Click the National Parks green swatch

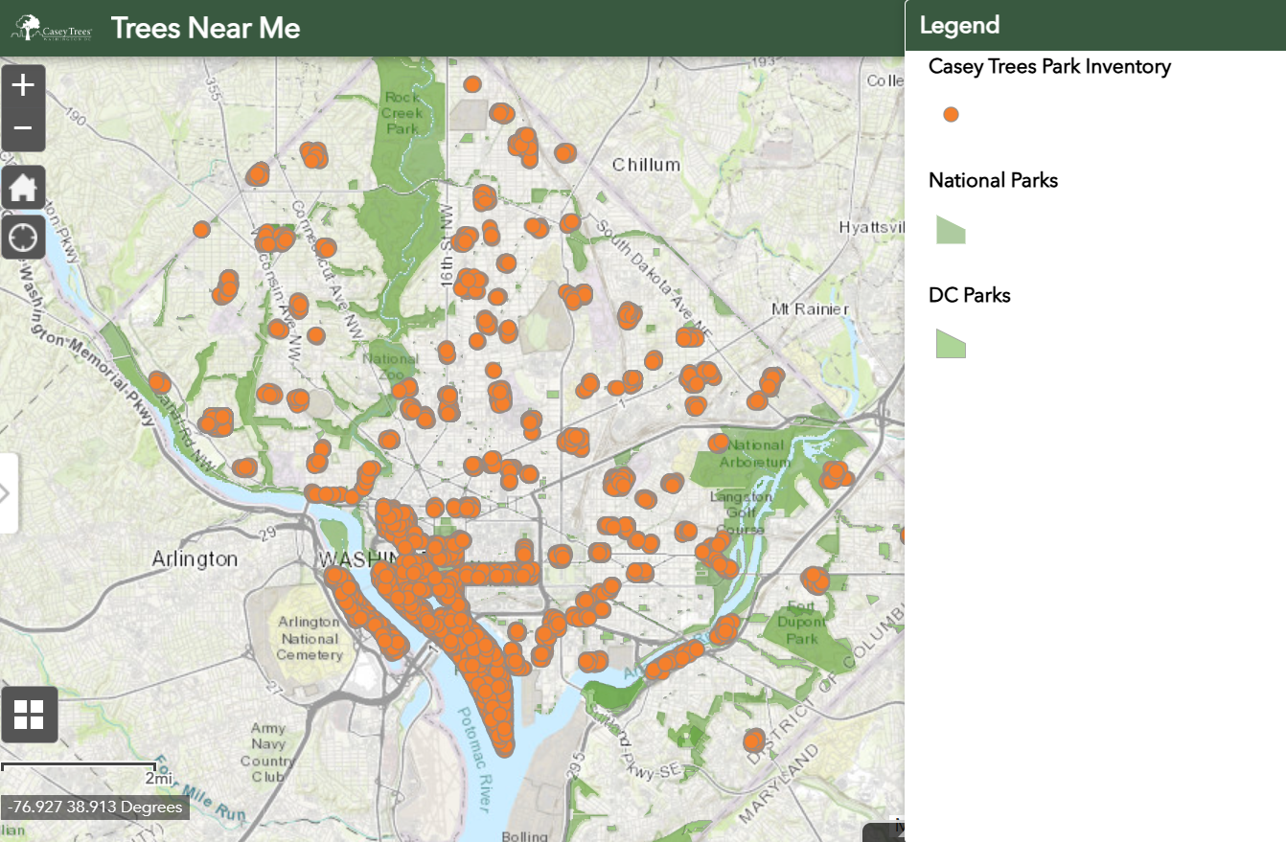point(951,230)
